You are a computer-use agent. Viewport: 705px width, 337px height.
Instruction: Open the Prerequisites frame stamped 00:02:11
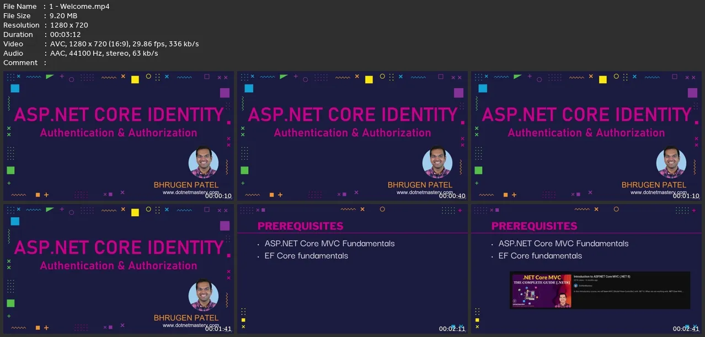pos(352,269)
